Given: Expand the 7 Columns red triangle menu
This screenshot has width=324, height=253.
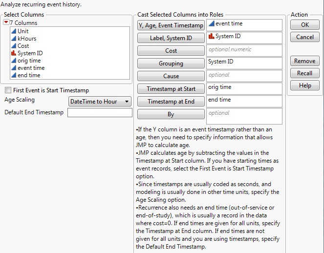Looking at the screenshot, I should (x=6, y=23).
